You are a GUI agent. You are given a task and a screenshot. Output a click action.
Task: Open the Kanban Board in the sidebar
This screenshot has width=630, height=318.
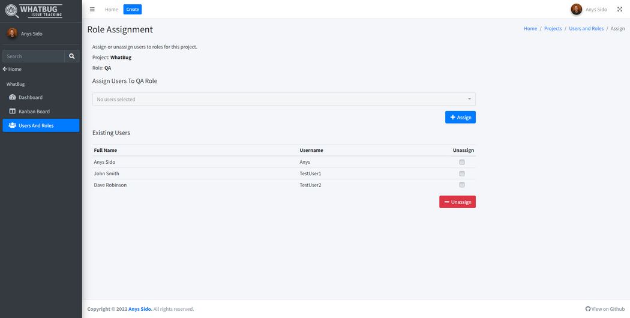(x=34, y=112)
